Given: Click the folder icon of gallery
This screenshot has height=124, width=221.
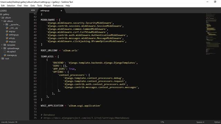Looking at the screenshot, I should click(x=1, y=14).
